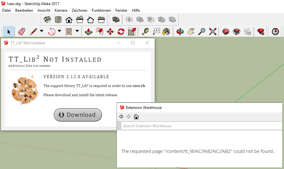Activate the Tape Measure tool

pos(145,32)
